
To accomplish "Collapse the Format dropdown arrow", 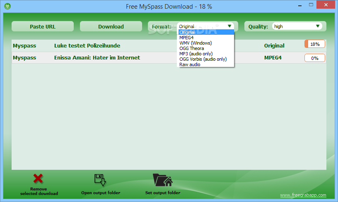I will [x=229, y=26].
